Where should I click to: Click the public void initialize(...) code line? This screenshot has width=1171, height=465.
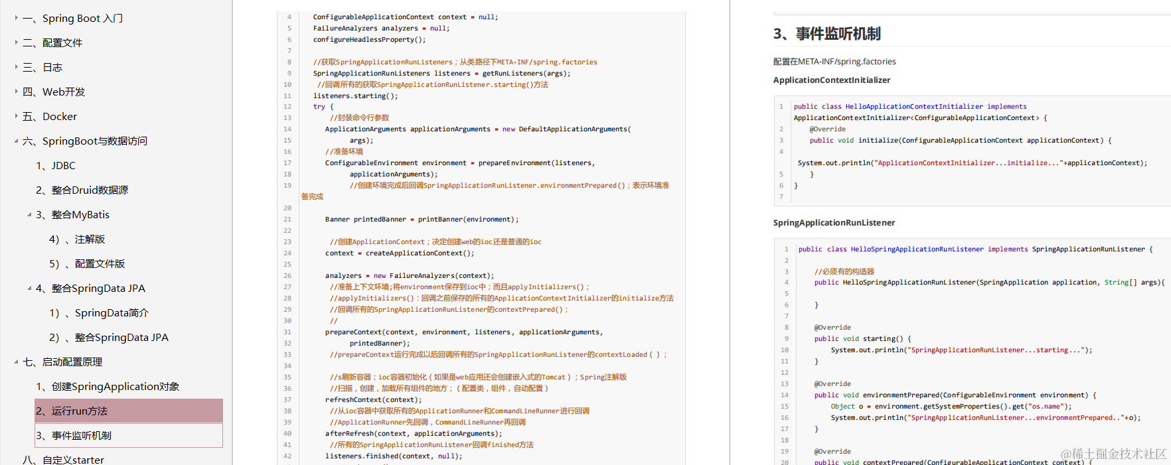click(961, 141)
